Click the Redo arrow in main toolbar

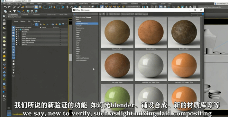click(9, 7)
